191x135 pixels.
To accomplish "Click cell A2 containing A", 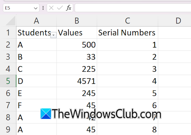I will pyautogui.click(x=36, y=45).
